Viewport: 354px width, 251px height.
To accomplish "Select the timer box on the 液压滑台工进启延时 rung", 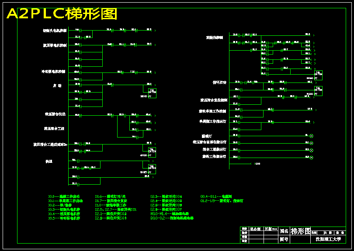I will [x=152, y=152].
